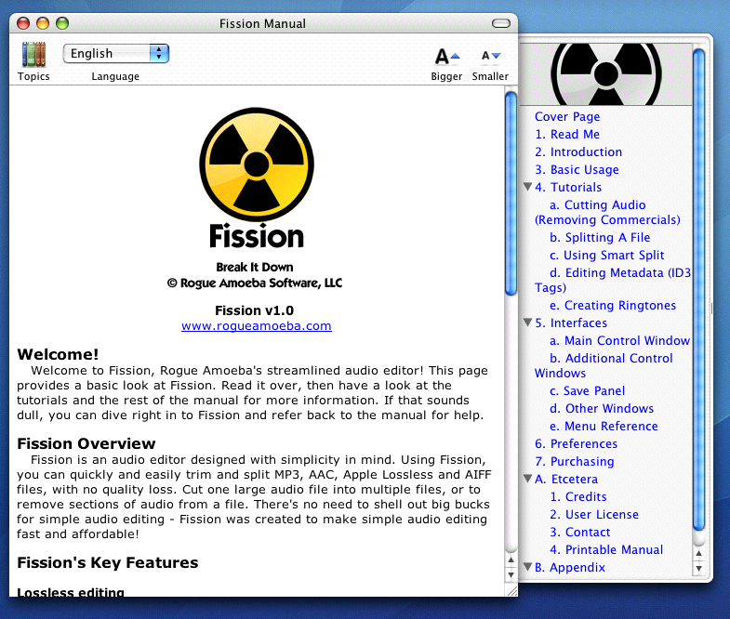Open Splitting A File tutorial

600,237
